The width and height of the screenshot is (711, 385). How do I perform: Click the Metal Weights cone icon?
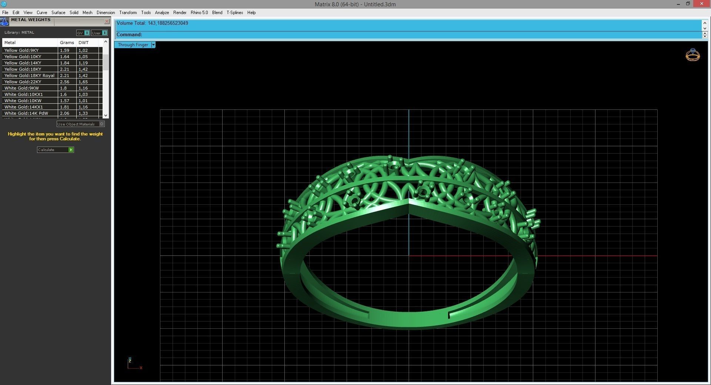(4, 22)
